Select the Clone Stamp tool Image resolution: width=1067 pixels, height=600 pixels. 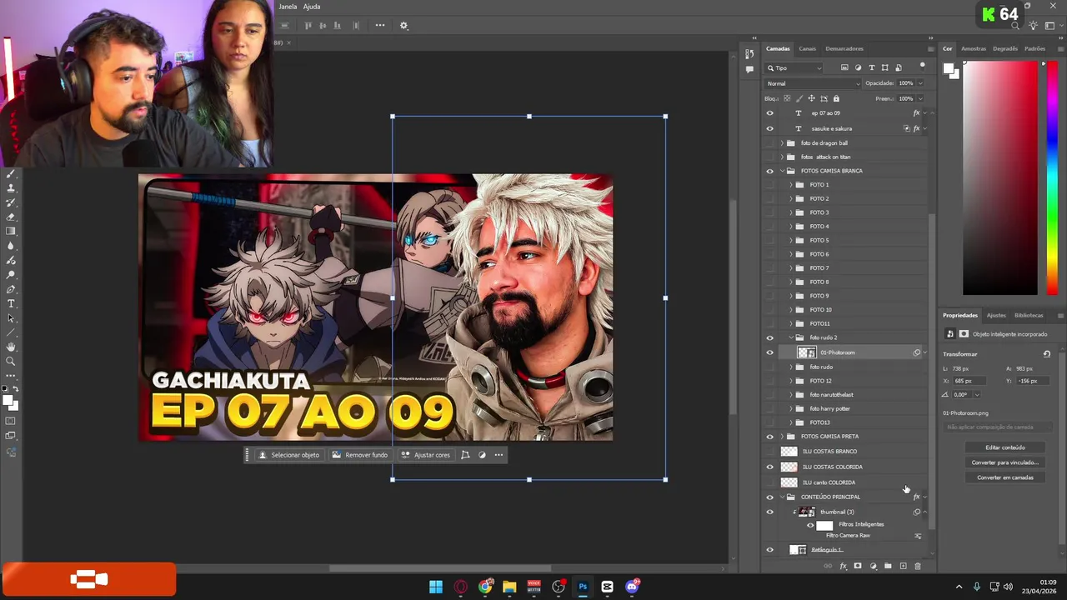[11, 188]
